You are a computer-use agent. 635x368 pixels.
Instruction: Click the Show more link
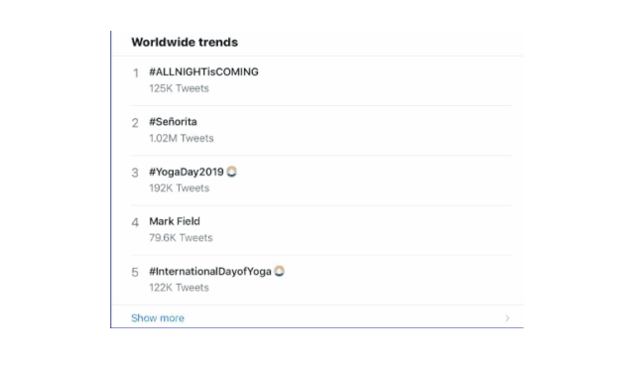[158, 318]
